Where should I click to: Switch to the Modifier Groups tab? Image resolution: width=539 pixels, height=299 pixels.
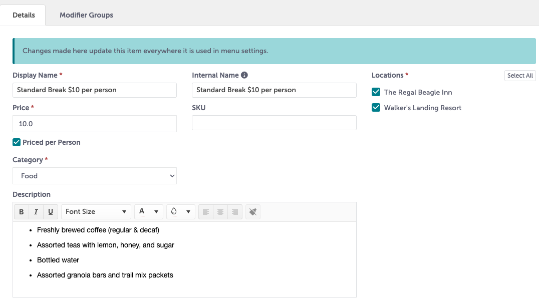click(x=86, y=15)
